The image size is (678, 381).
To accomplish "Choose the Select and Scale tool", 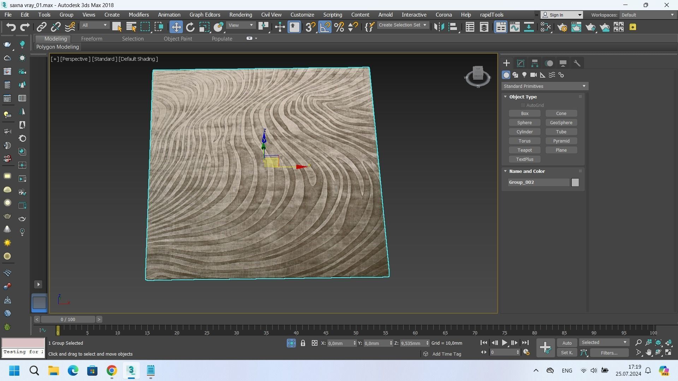I will click(x=204, y=27).
